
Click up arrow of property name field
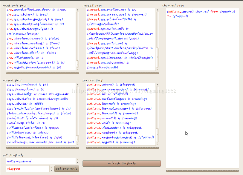78,159
